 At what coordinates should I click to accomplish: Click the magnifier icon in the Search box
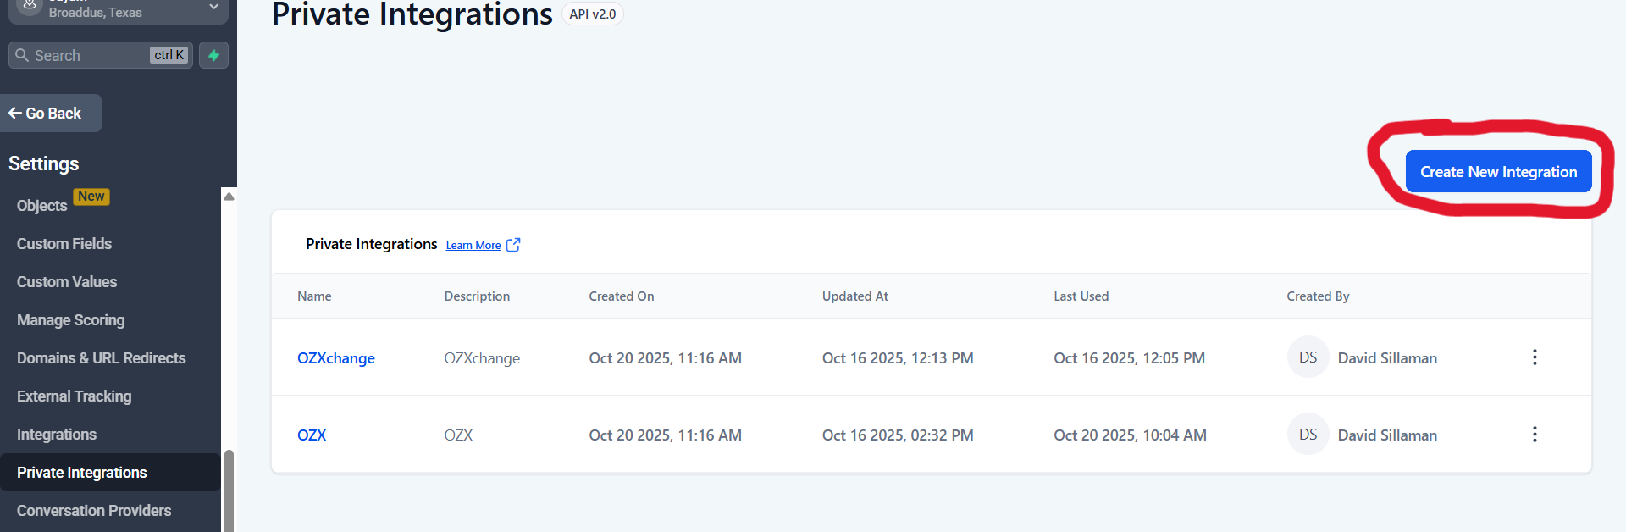pyautogui.click(x=22, y=55)
